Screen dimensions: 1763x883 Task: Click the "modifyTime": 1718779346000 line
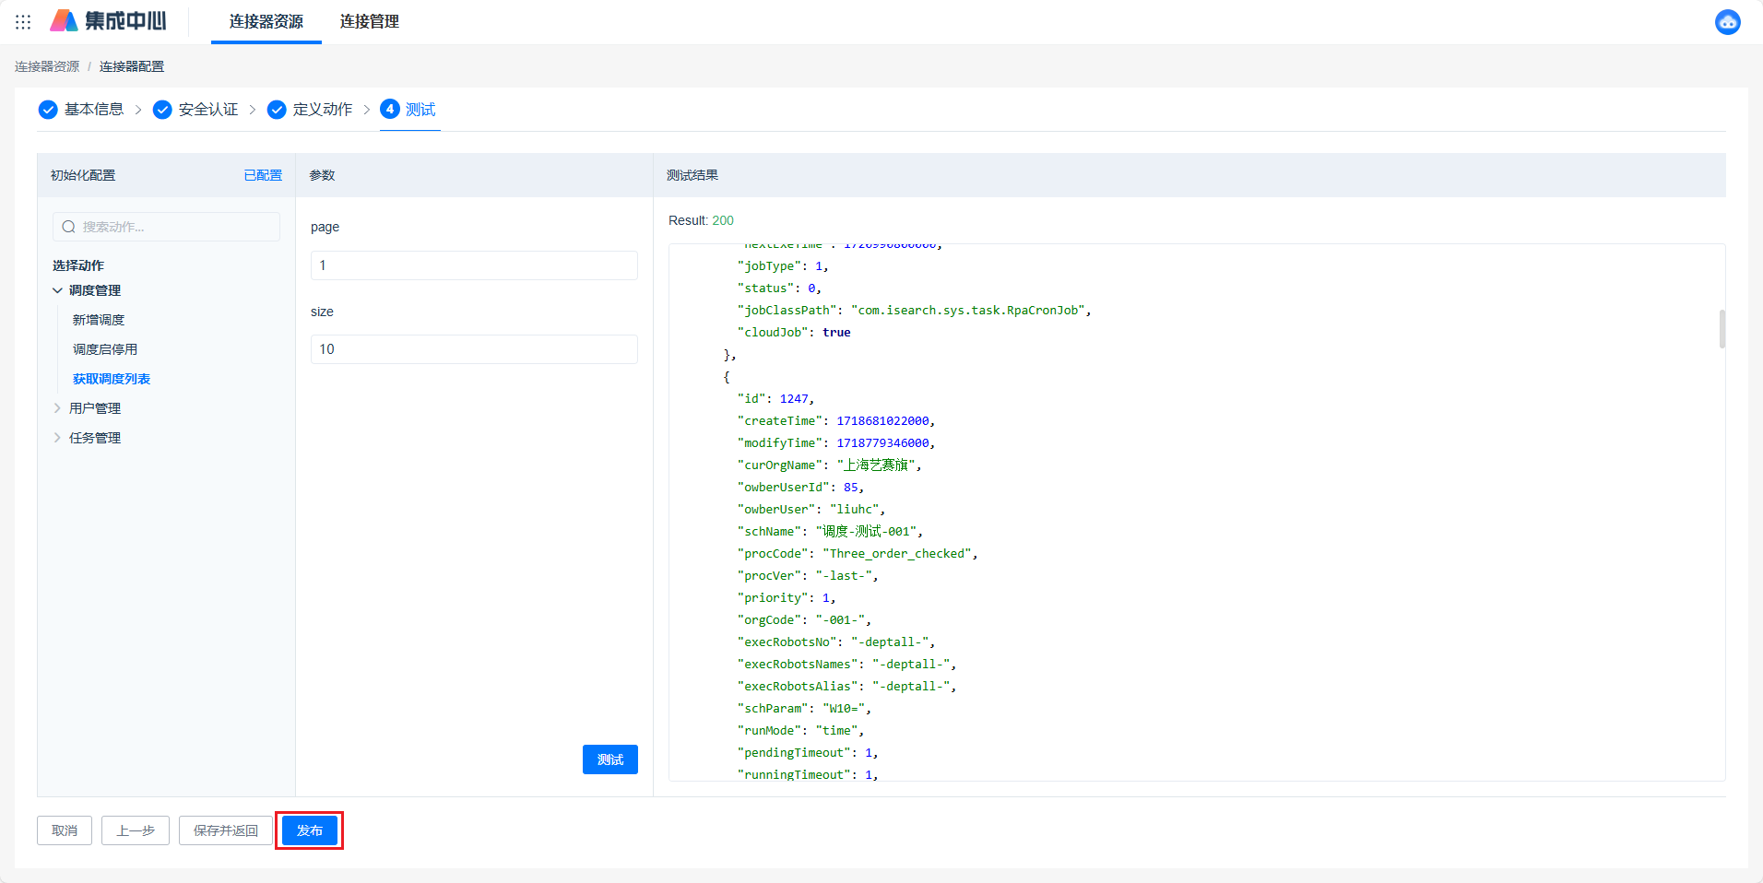835,443
